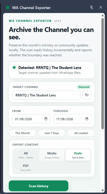Select All Posts + Media export option

[26, 155]
